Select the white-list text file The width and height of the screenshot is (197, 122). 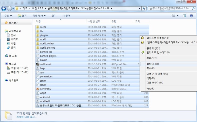92,97
